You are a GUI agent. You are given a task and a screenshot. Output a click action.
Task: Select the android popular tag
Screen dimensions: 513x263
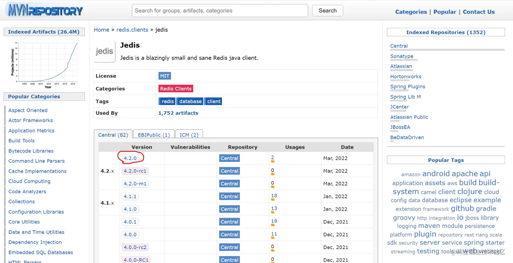(436, 174)
